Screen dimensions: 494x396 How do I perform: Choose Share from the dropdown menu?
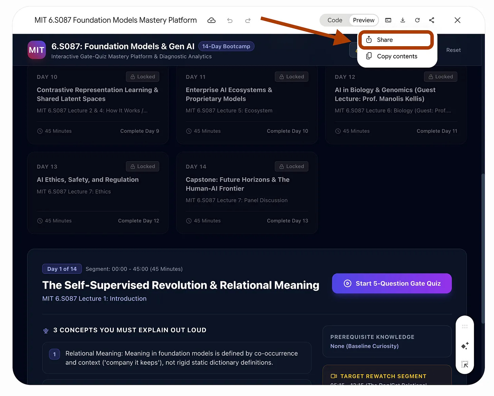(x=396, y=40)
